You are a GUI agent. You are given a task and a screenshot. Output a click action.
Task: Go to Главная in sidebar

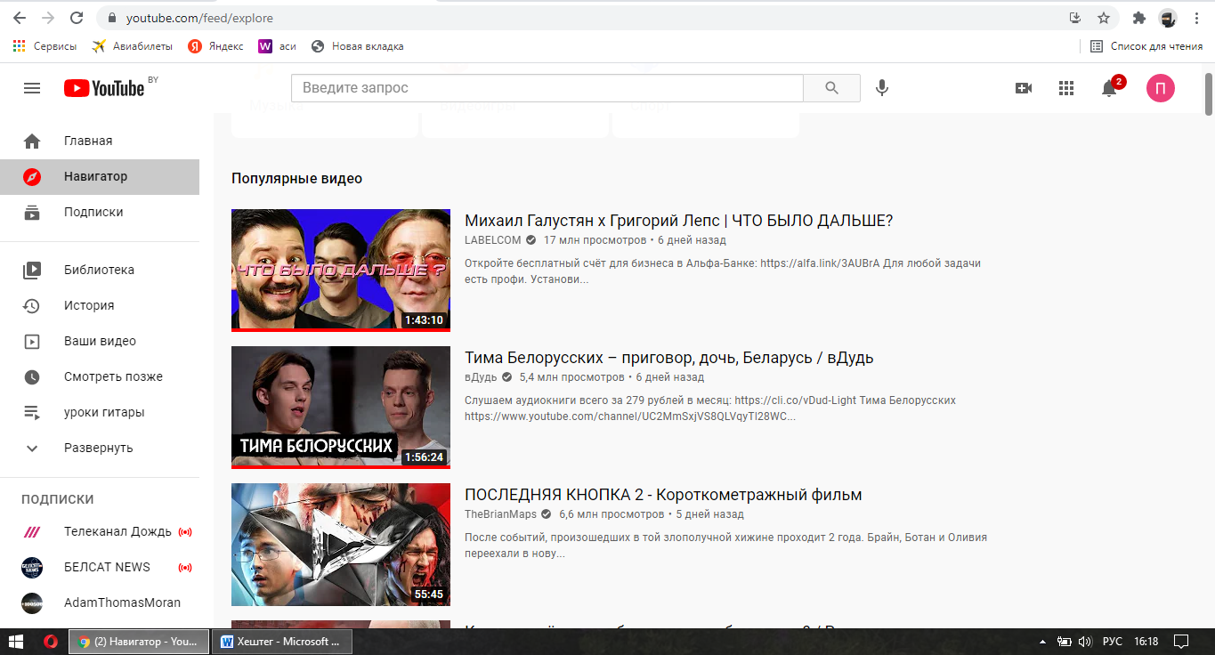(x=100, y=141)
